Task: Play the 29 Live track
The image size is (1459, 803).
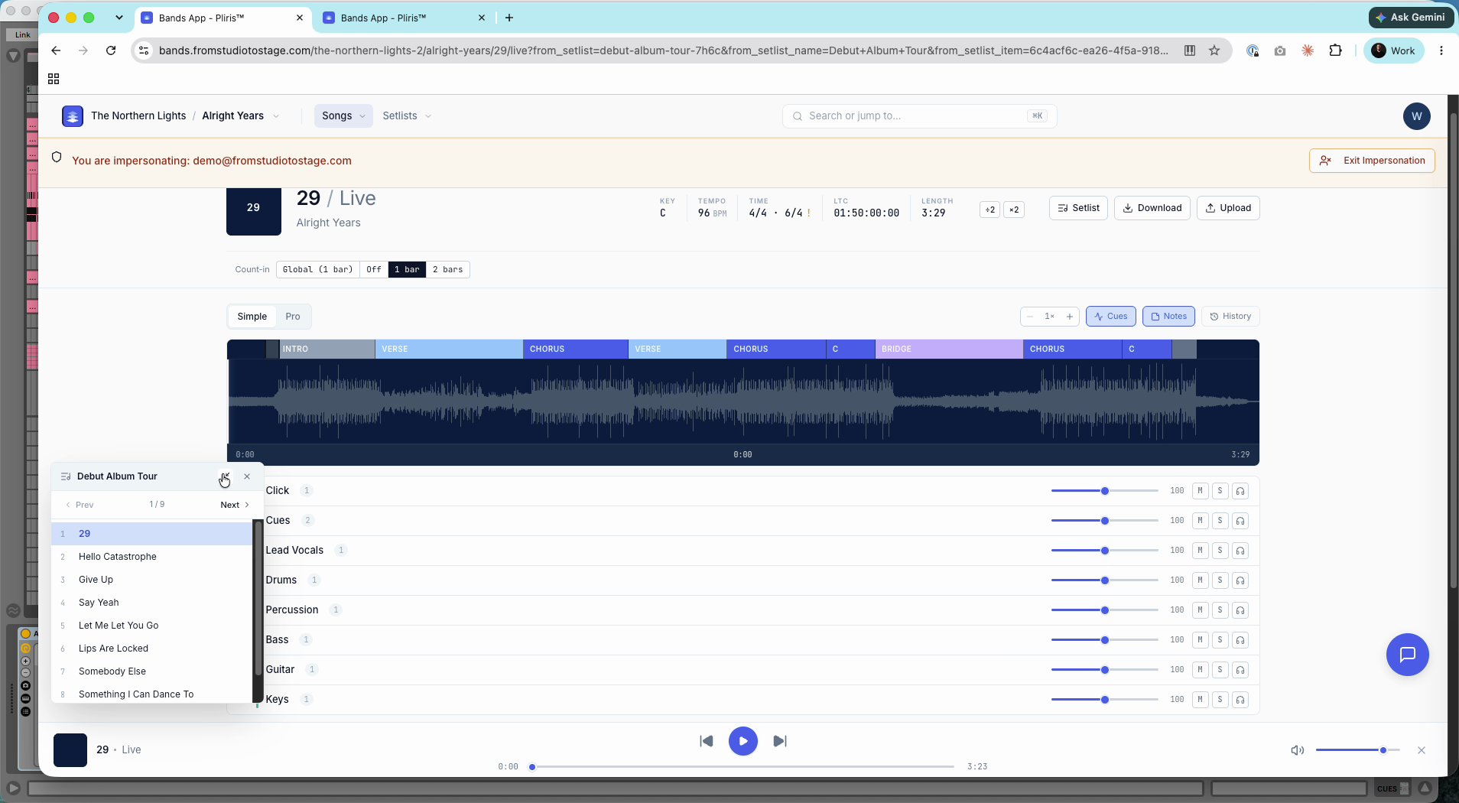Action: click(742, 741)
